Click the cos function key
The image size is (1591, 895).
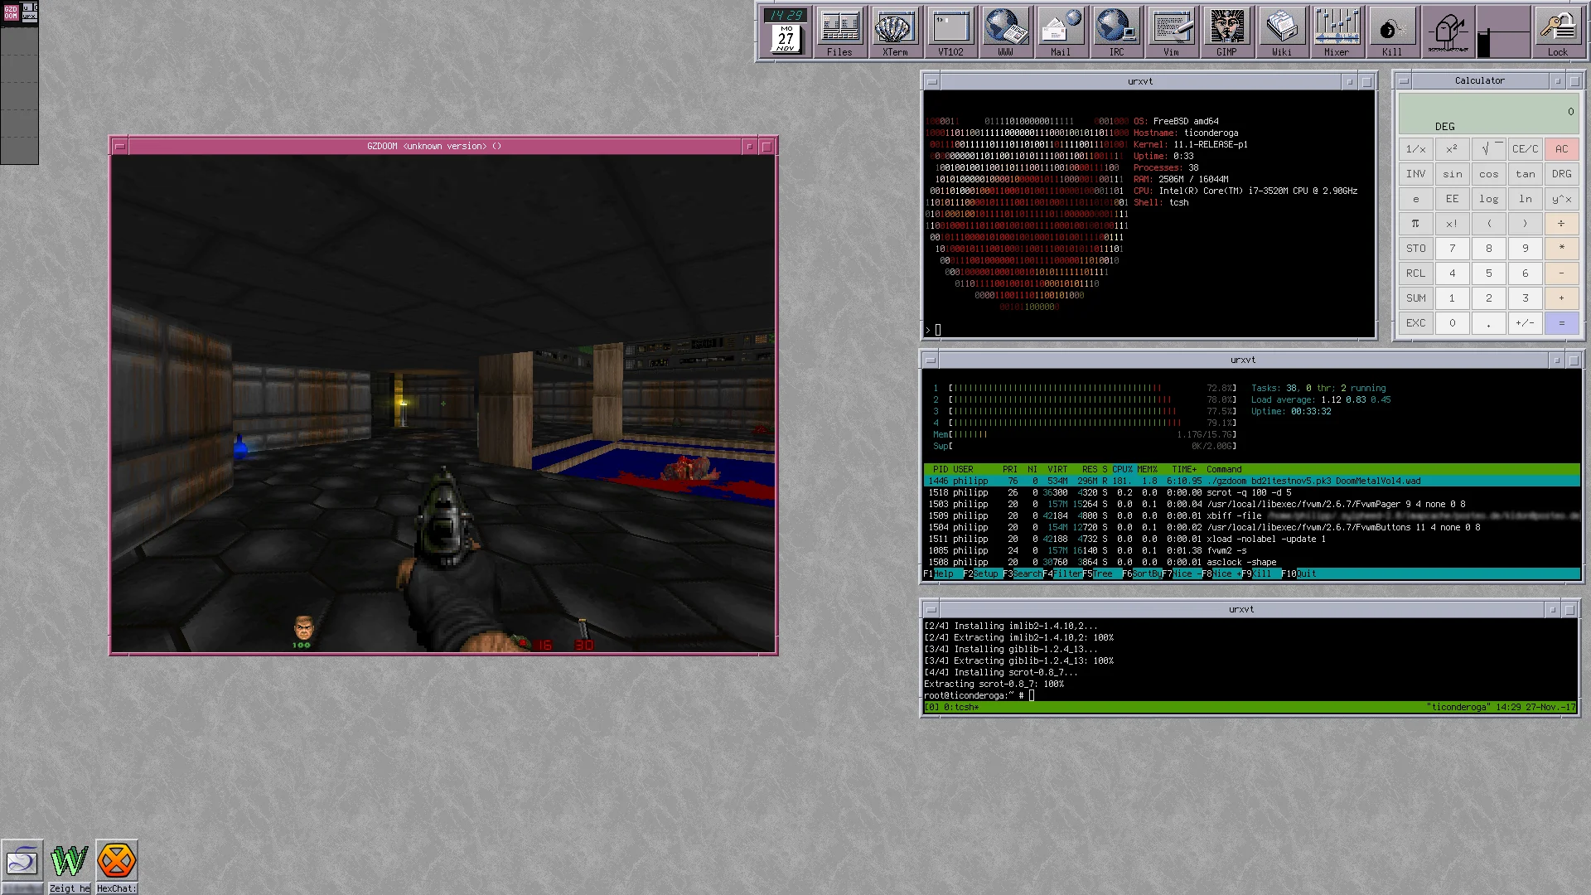click(1488, 174)
